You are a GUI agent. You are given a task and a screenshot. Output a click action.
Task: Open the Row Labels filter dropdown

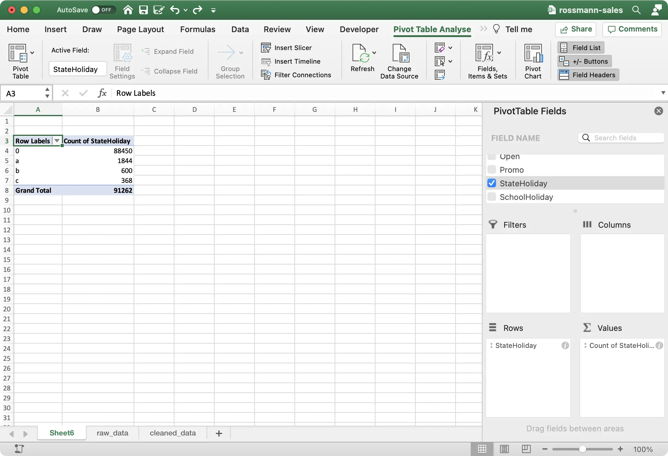coord(57,141)
